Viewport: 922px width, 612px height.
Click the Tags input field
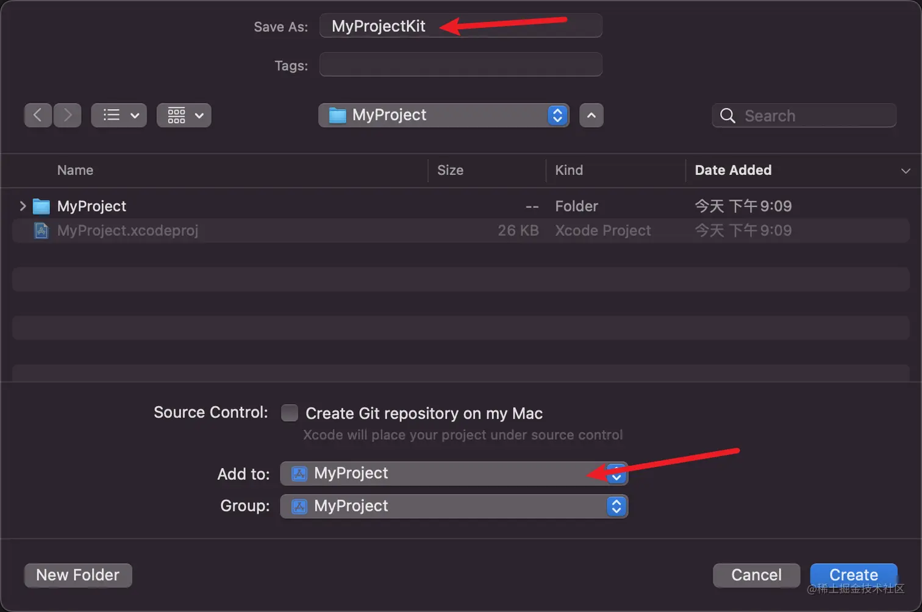[460, 65]
